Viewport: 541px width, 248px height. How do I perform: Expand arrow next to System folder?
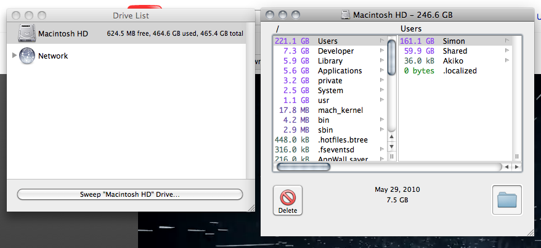(382, 90)
